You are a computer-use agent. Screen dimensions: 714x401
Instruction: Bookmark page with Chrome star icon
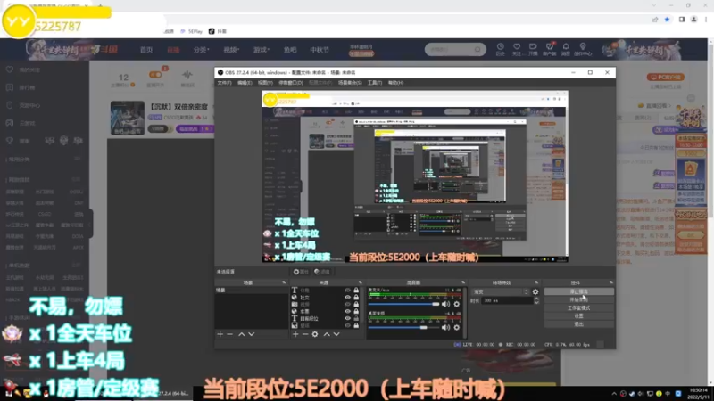coord(667,20)
